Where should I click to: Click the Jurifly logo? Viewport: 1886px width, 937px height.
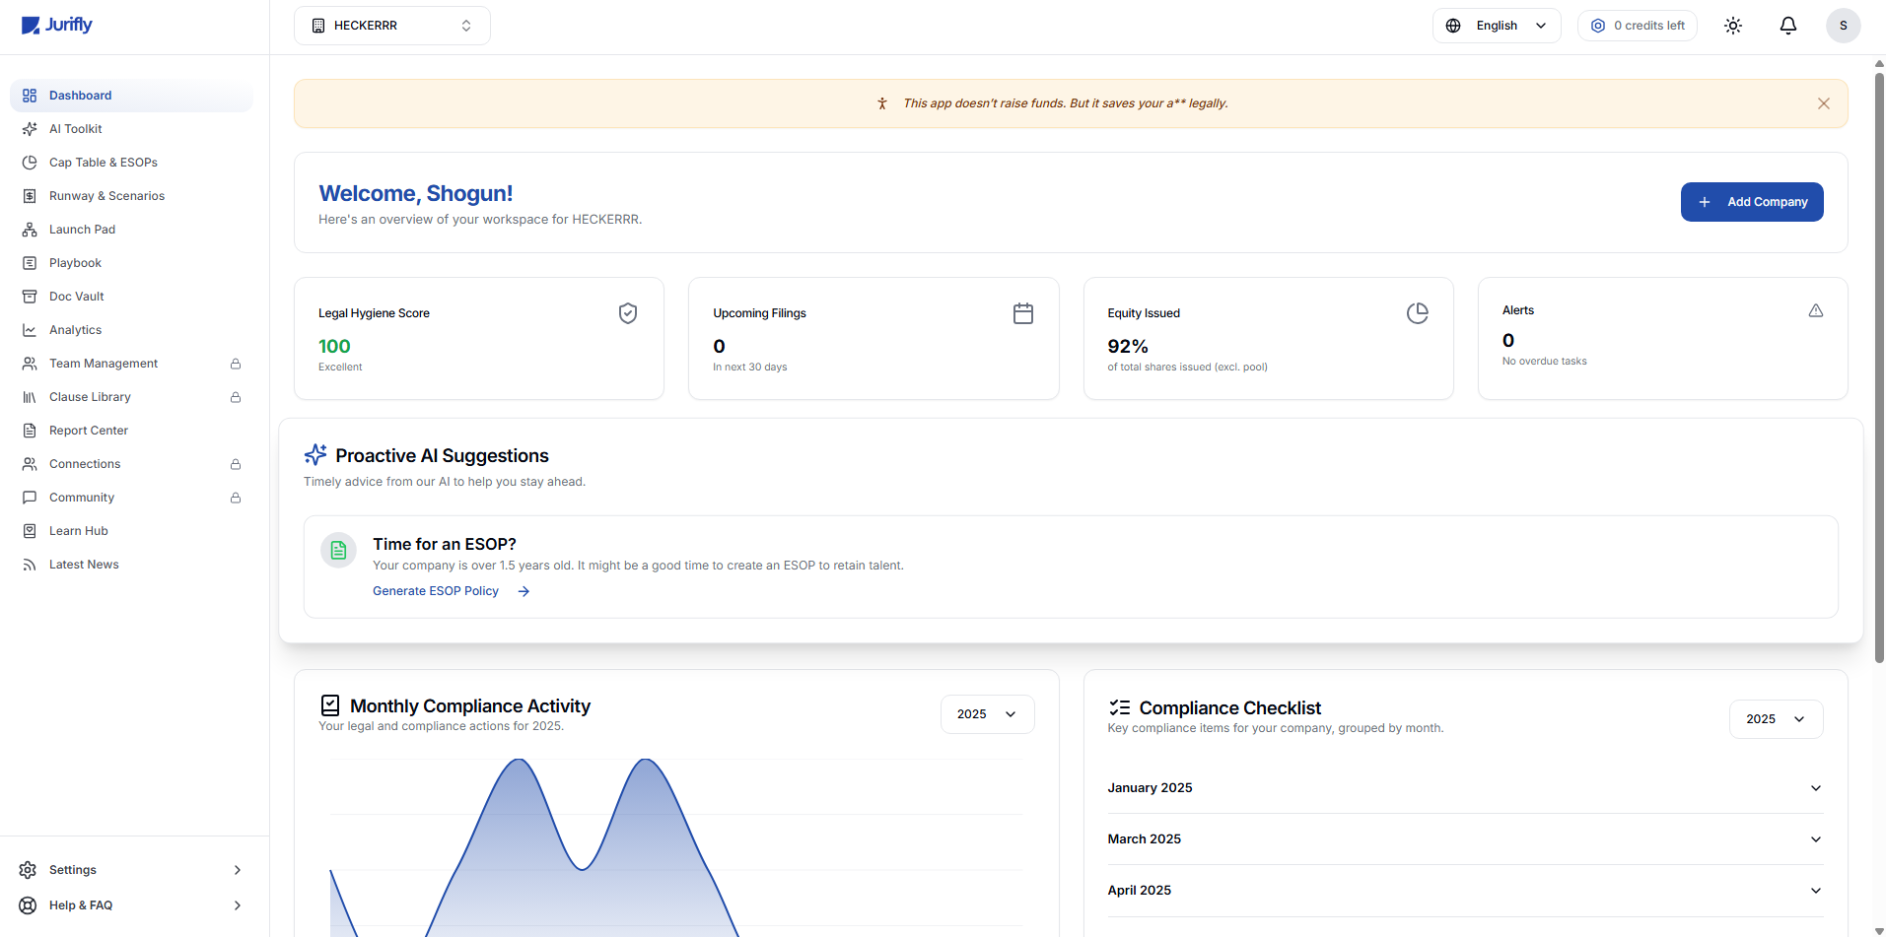point(57,25)
